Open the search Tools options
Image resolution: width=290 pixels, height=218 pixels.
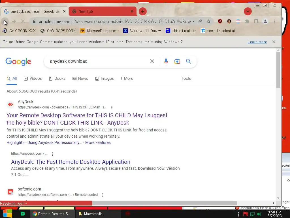point(186,79)
